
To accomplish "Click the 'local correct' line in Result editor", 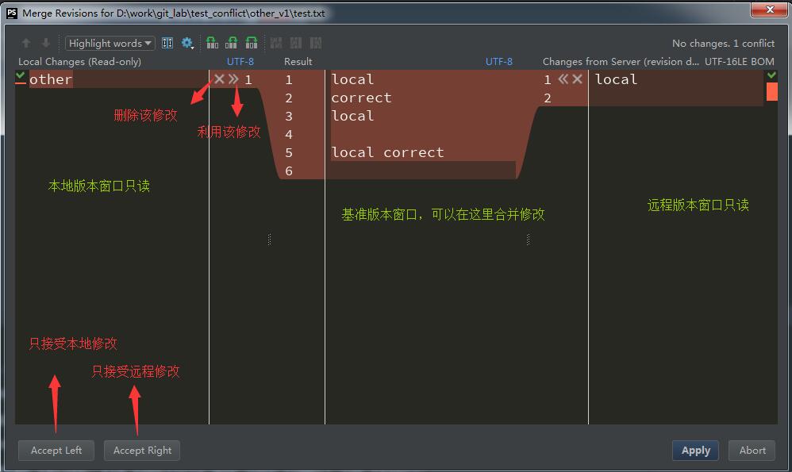I will (387, 152).
